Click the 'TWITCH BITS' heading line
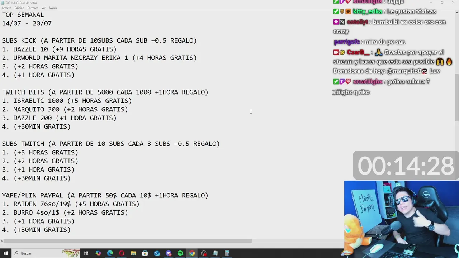This screenshot has height=258, width=459. 105,92
